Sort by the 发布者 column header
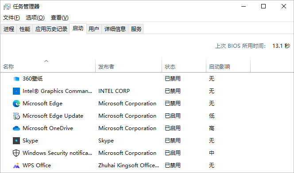 [x=128, y=66]
